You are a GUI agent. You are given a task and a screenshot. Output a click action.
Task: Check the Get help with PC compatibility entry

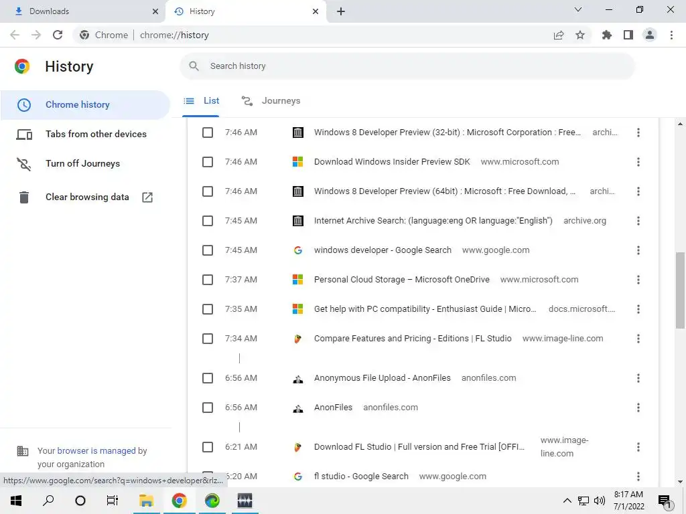tap(208, 309)
